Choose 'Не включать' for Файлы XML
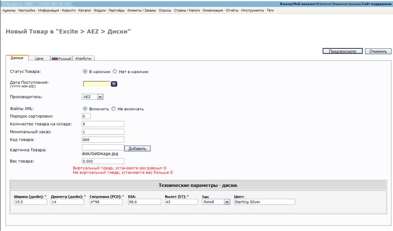Viewport: 393px width, 231px height. (x=113, y=109)
